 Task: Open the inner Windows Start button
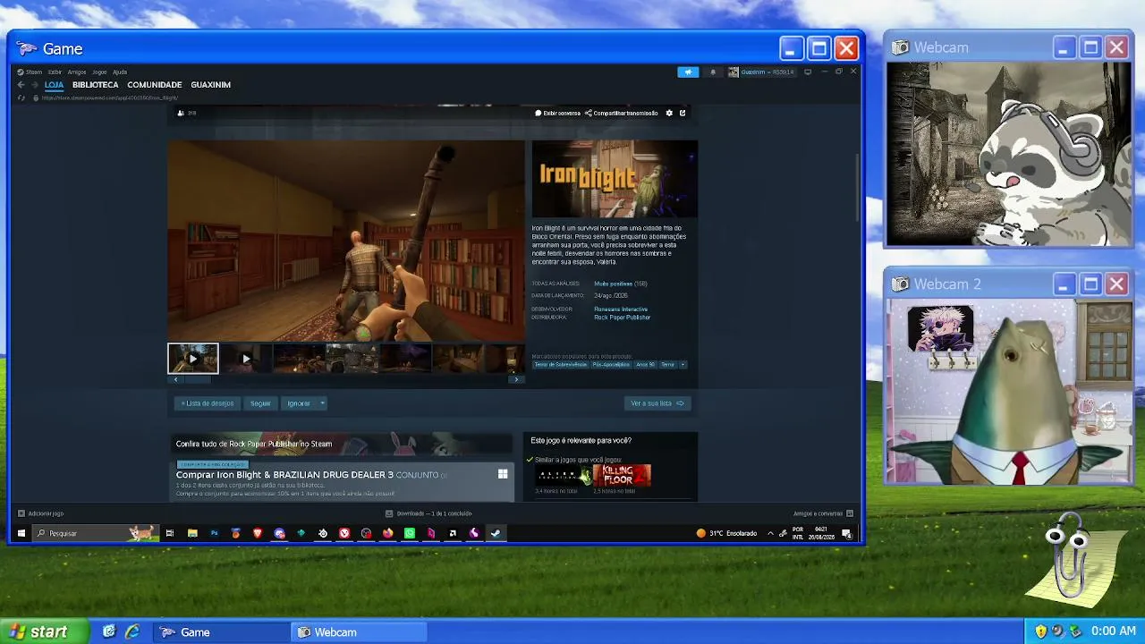point(21,533)
